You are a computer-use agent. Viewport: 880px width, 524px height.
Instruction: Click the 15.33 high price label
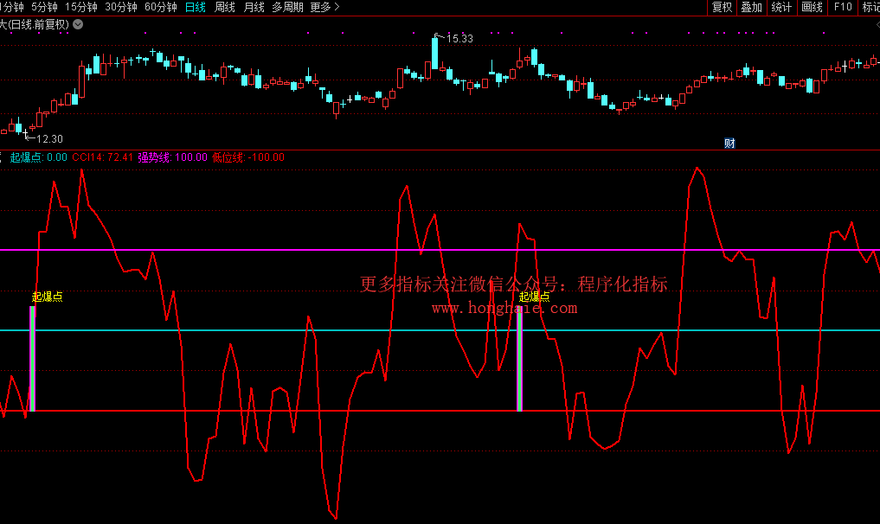click(x=459, y=38)
